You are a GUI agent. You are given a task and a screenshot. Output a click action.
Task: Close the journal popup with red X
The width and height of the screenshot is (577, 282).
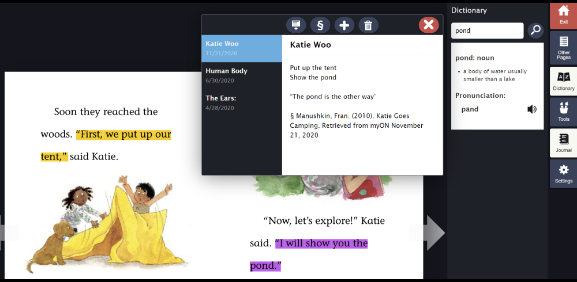tap(428, 25)
